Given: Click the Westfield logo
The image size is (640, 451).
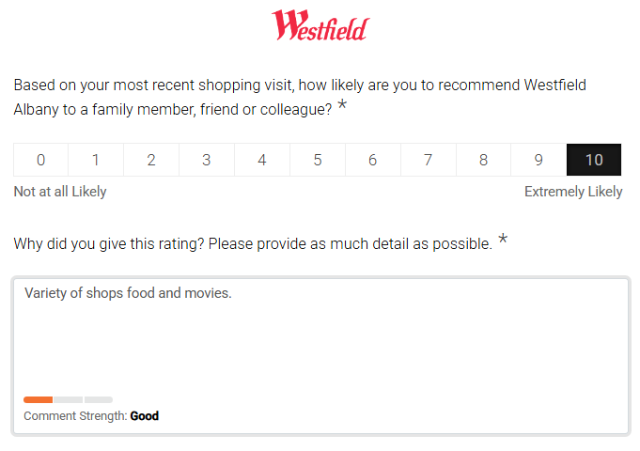Looking at the screenshot, I should (320, 25).
